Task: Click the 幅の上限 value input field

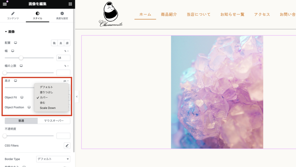Action: click(63, 73)
